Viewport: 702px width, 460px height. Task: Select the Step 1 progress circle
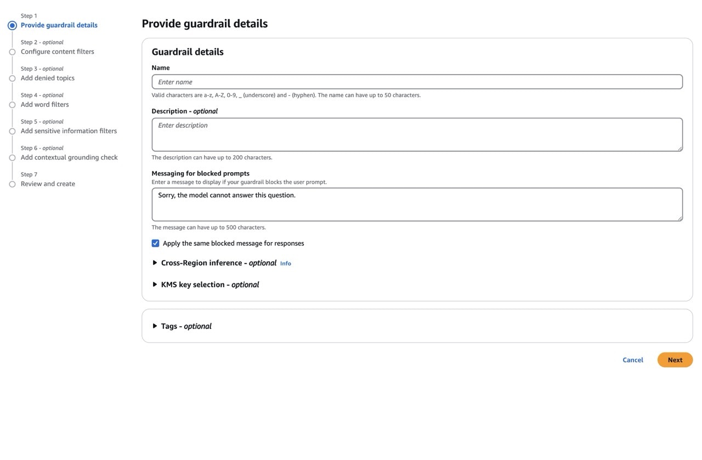(x=12, y=25)
